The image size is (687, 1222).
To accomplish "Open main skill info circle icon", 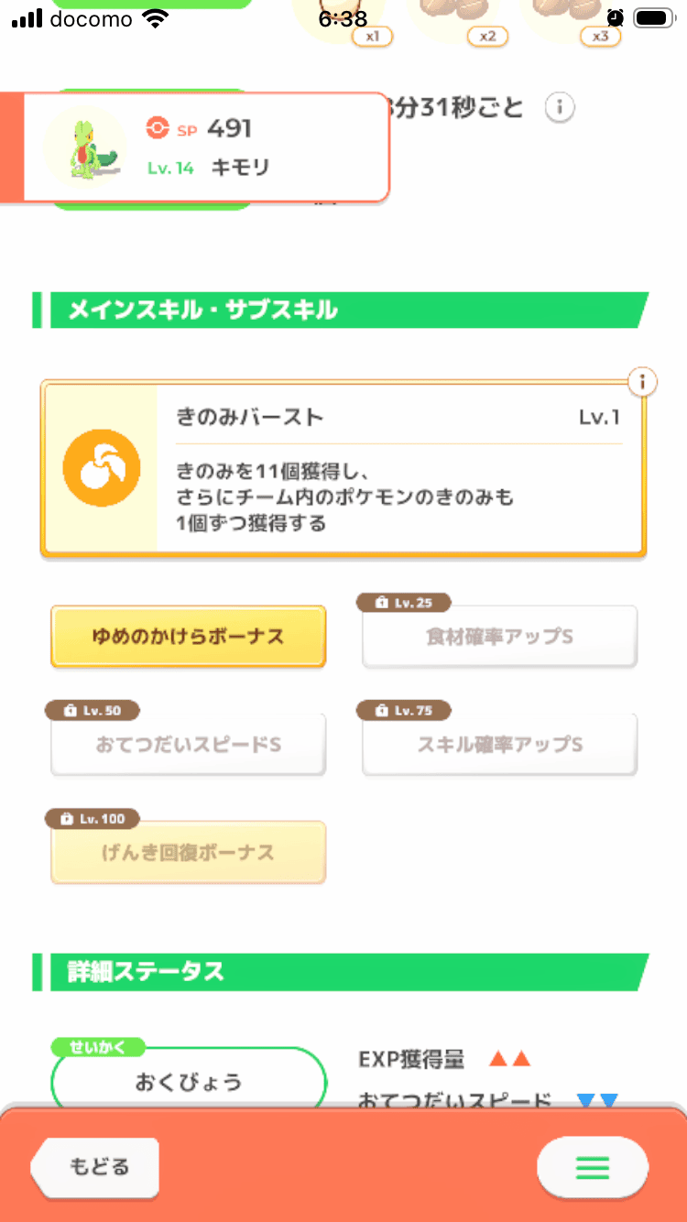I will click(x=643, y=382).
